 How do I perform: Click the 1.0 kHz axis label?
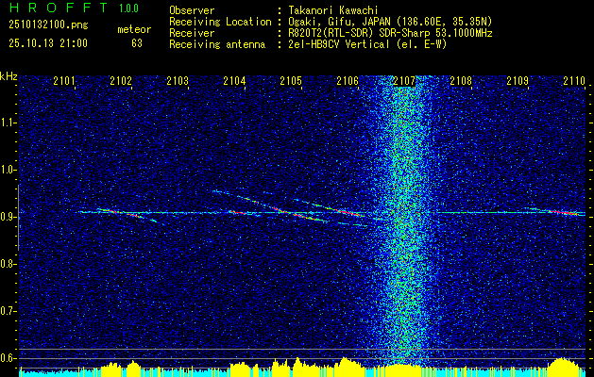tap(8, 170)
